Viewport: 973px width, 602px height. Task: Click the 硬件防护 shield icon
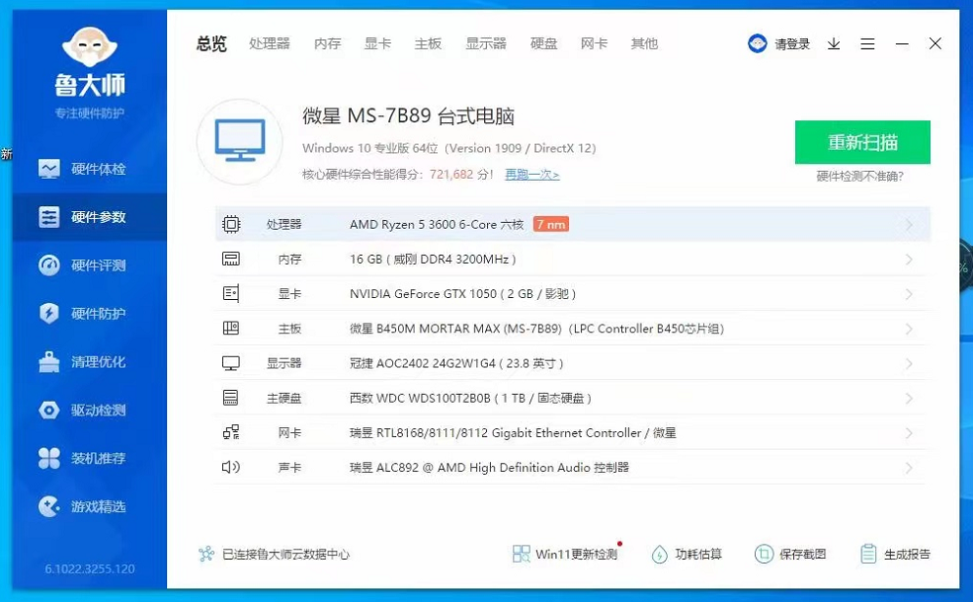(x=49, y=313)
